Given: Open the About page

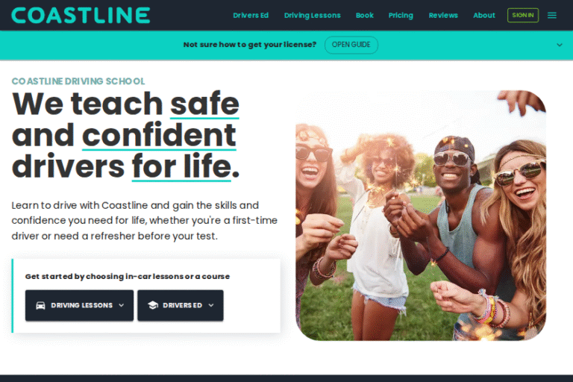Looking at the screenshot, I should 483,16.
